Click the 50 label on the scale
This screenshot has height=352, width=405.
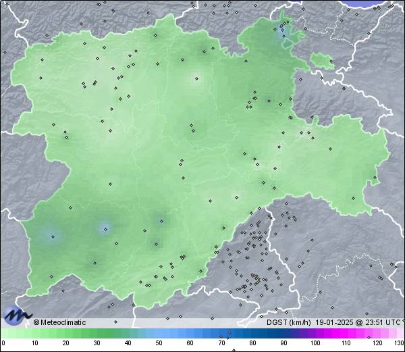pos(159,343)
